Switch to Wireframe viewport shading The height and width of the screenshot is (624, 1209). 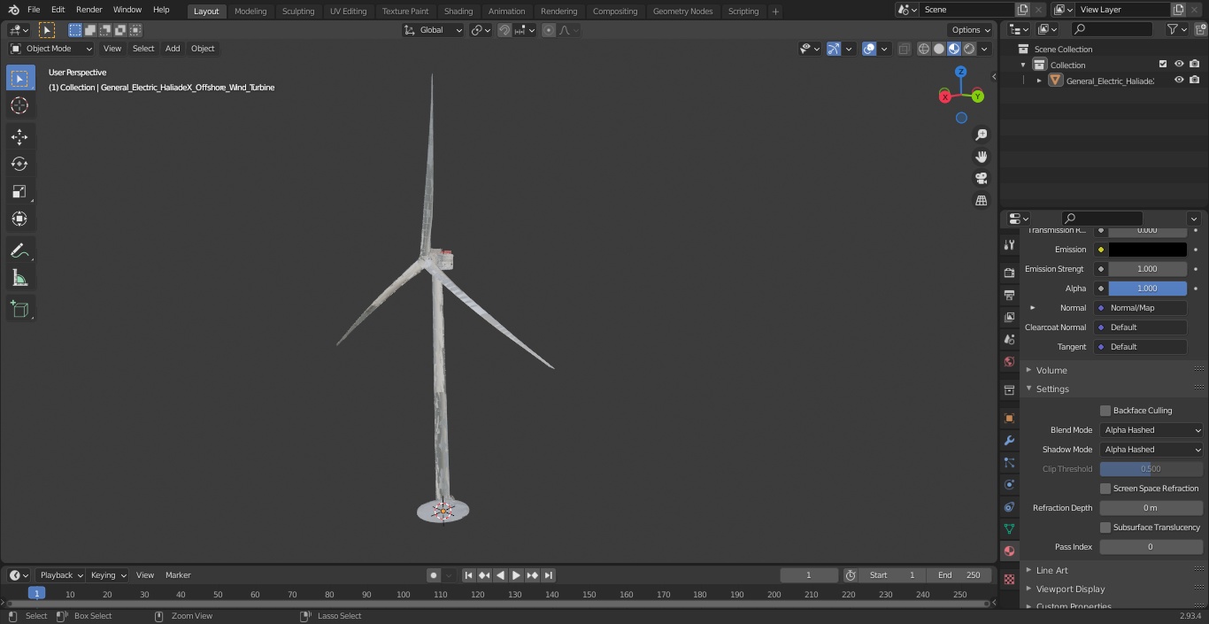(924, 49)
